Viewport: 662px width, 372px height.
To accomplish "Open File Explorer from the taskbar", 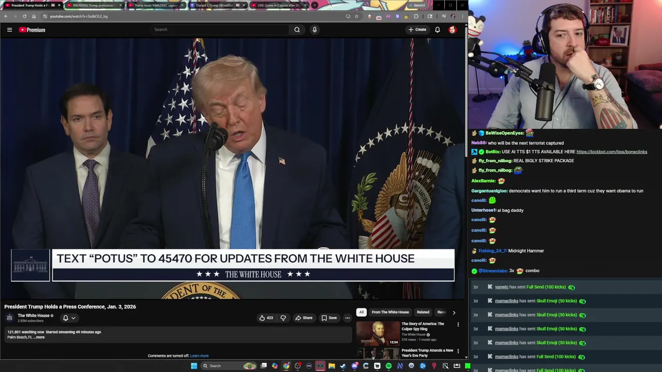I will coord(332,366).
